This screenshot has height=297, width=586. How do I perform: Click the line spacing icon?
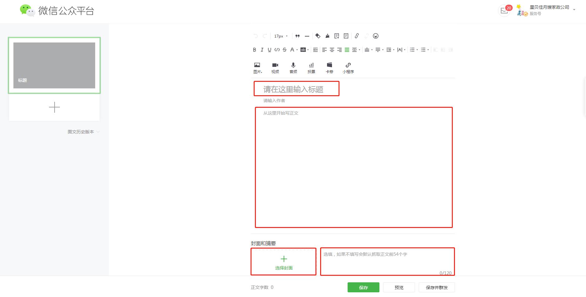click(389, 50)
